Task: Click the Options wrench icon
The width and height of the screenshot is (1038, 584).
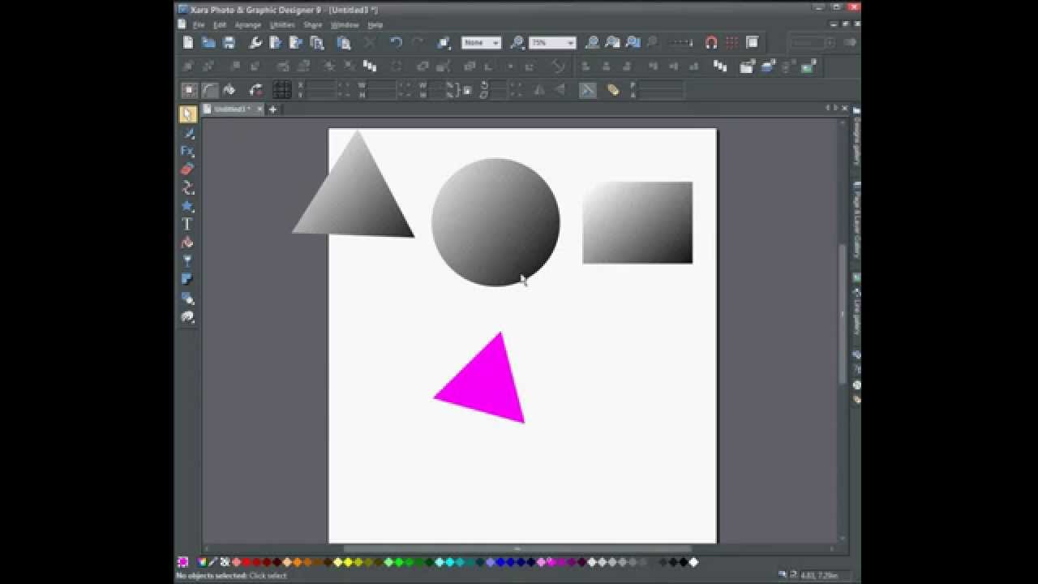Action: [x=255, y=42]
